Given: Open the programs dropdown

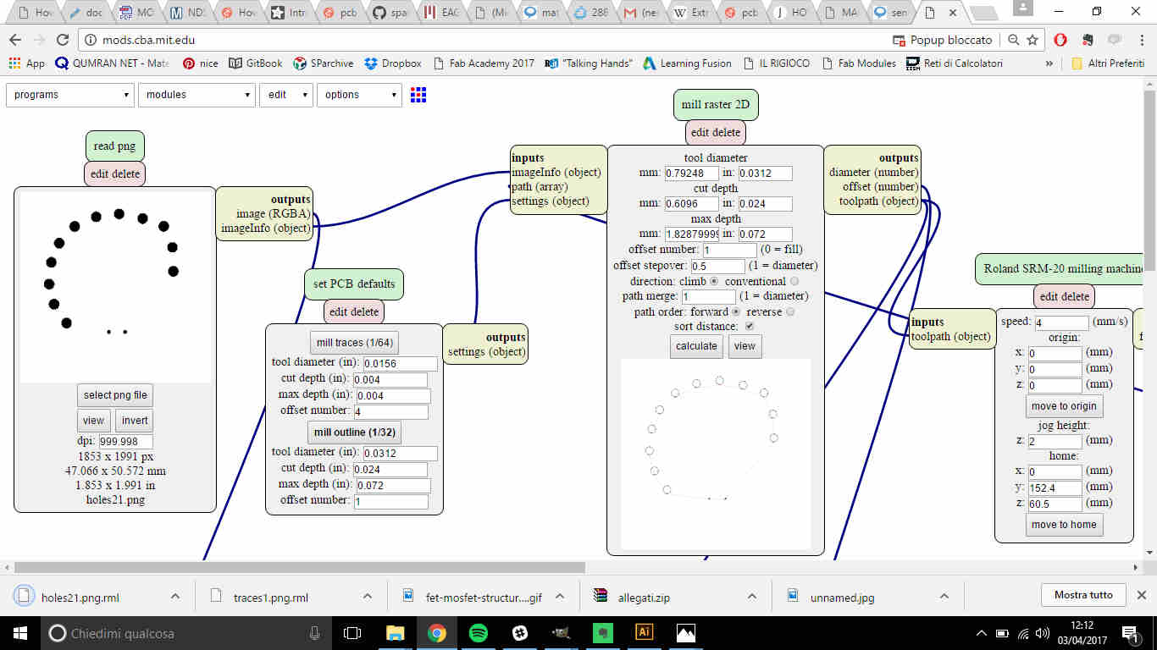Looking at the screenshot, I should click(x=70, y=95).
